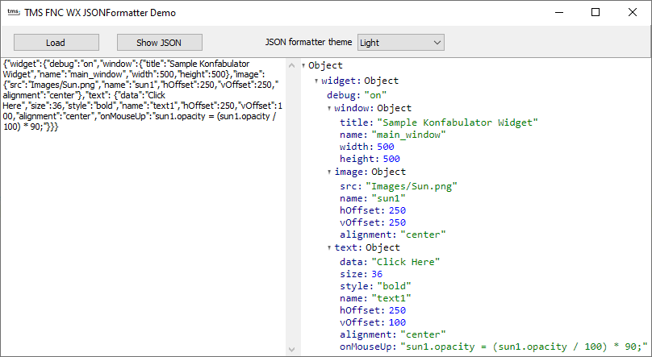Click scroll up arrow in the middle scrollbar

(292, 65)
